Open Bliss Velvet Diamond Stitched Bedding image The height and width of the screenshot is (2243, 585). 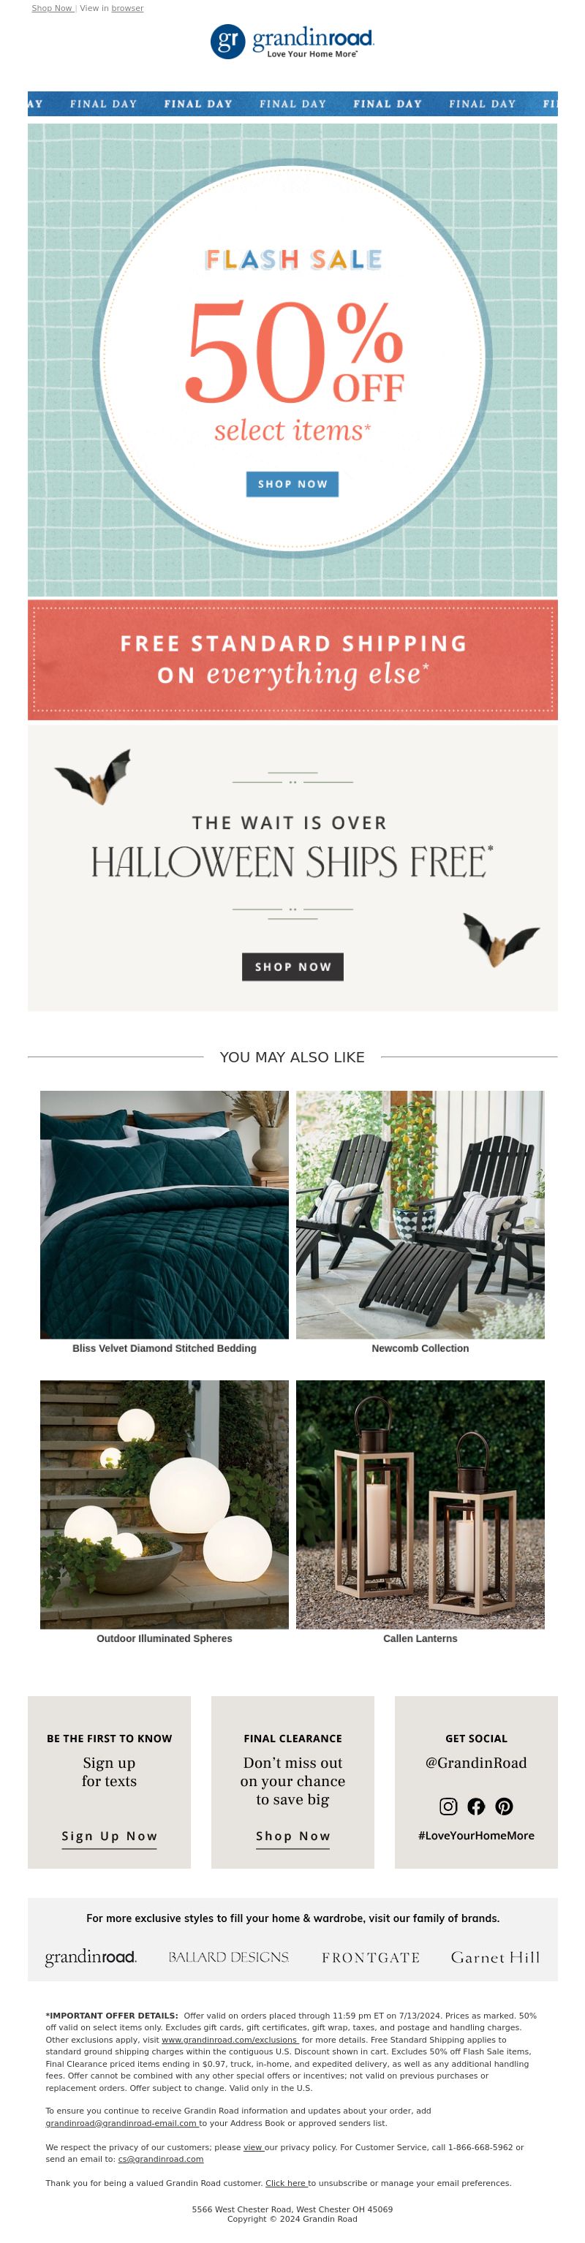164,1214
